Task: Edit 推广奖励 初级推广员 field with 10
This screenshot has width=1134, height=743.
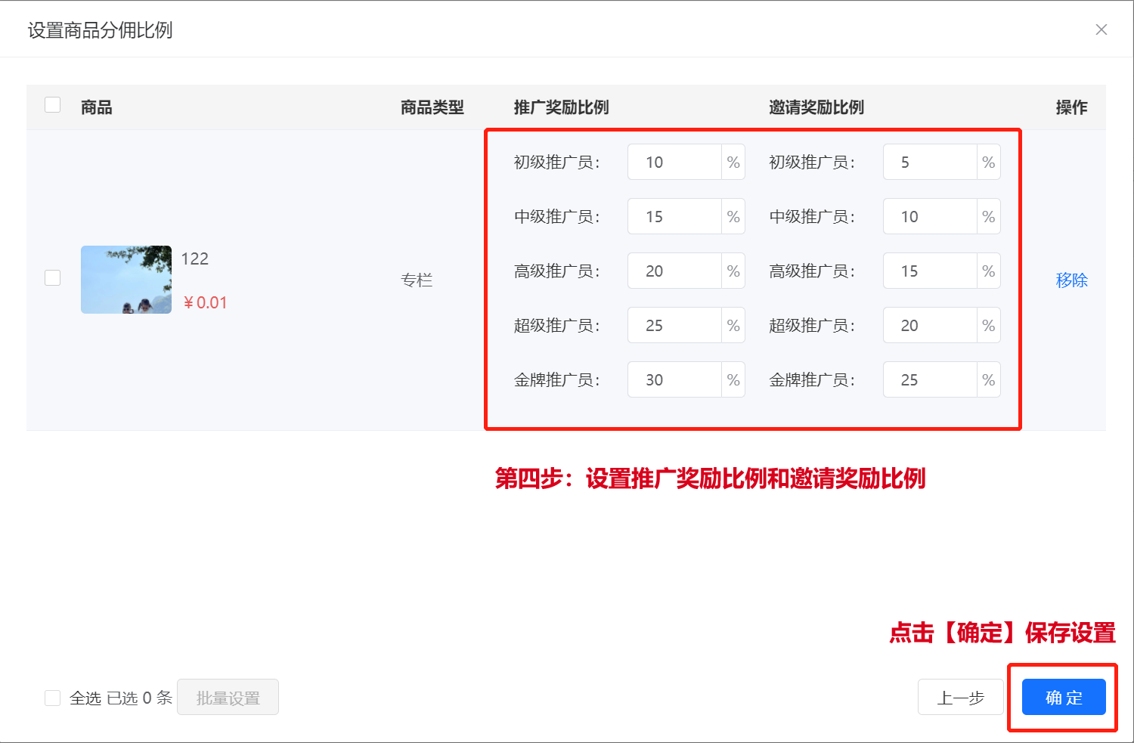Action: 674,162
